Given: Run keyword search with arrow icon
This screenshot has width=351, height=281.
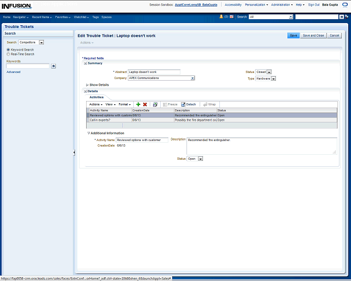Looking at the screenshot, I should click(54, 66).
